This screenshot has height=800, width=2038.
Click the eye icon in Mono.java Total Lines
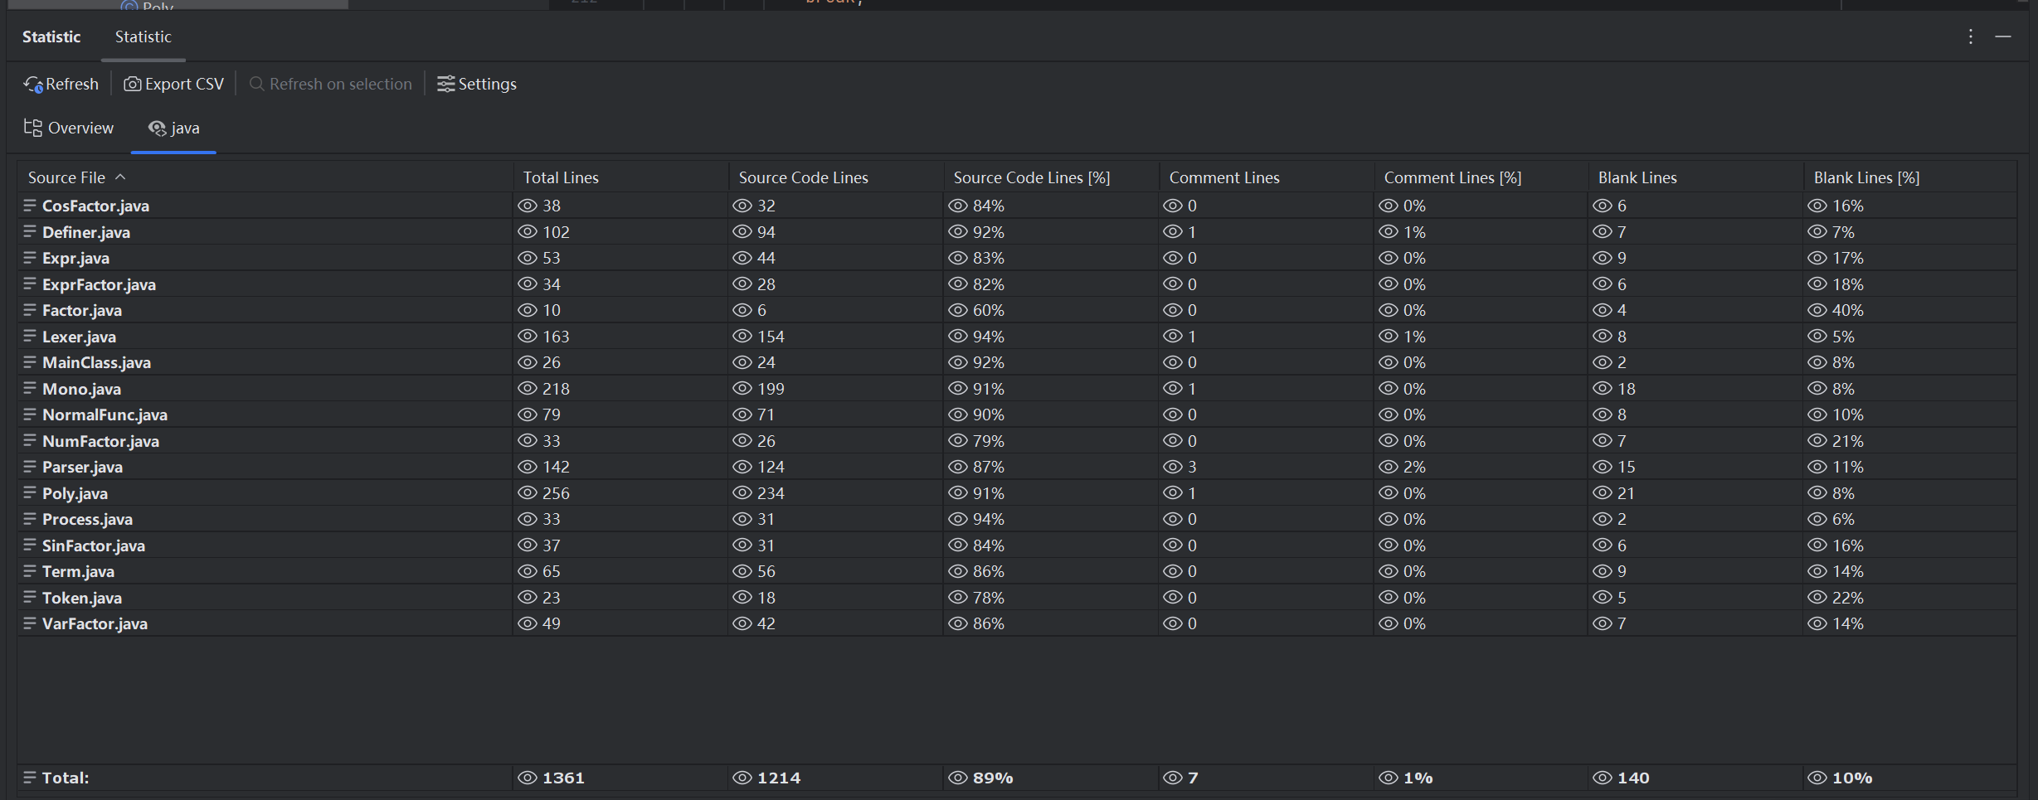pos(528,389)
